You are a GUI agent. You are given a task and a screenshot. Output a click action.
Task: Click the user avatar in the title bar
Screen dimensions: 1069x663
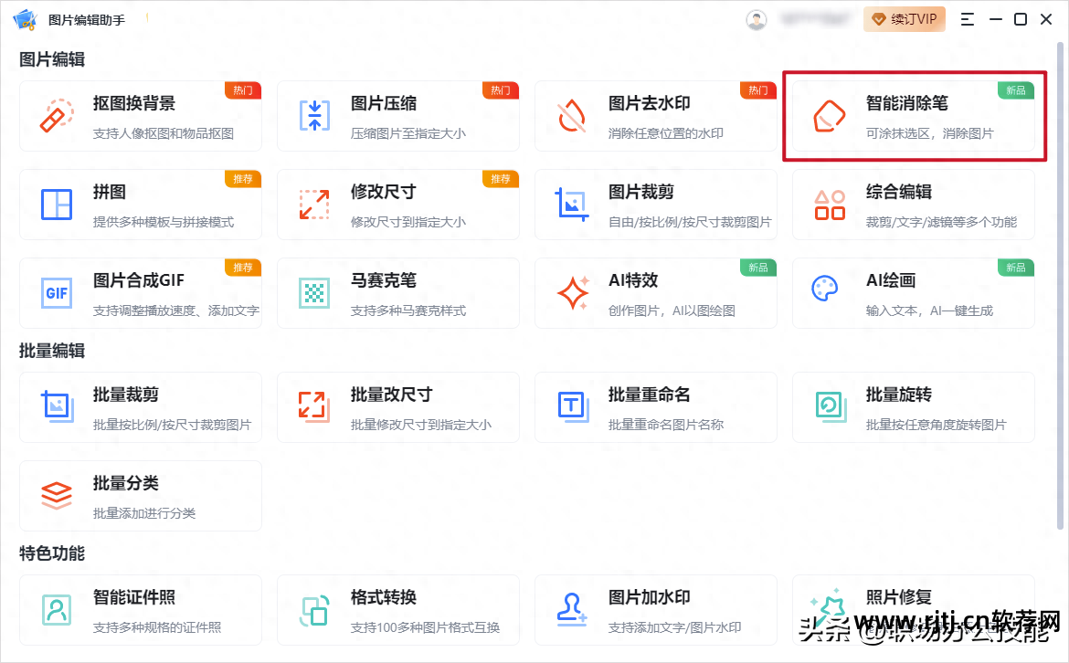pyautogui.click(x=757, y=18)
